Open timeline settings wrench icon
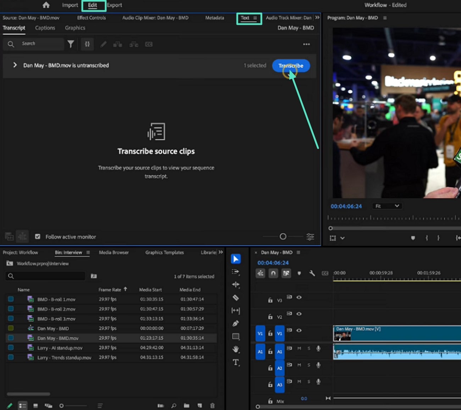461x410 pixels. pyautogui.click(x=312, y=273)
